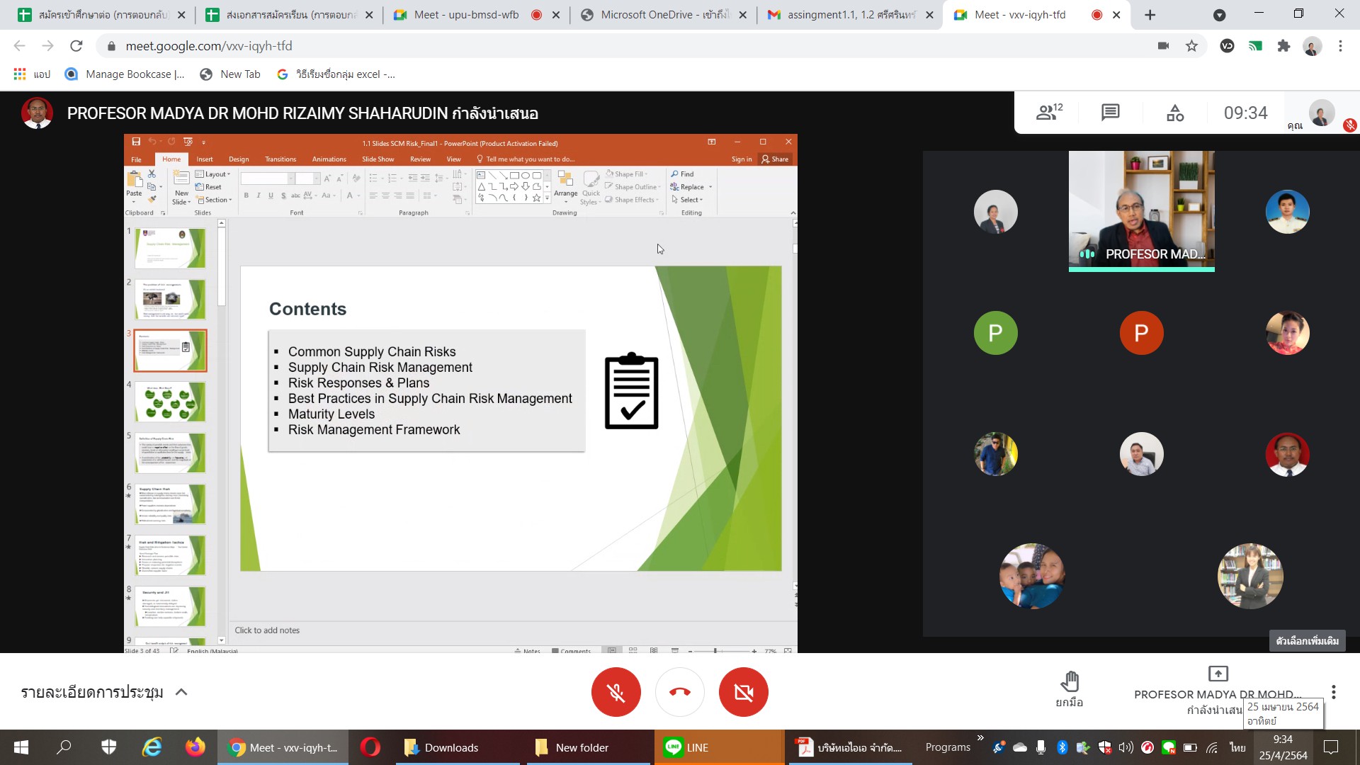Open the meeting chat panel icon
The image size is (1360, 765).
click(1110, 113)
